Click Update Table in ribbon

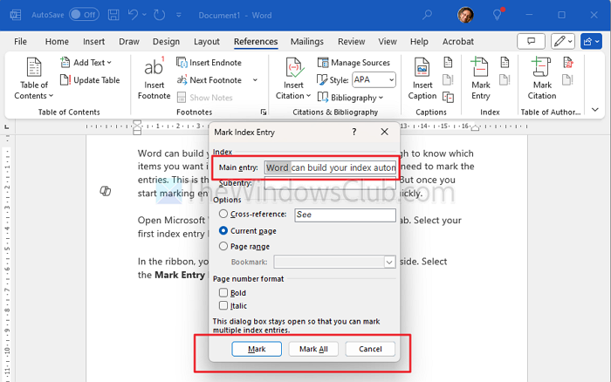pos(90,80)
